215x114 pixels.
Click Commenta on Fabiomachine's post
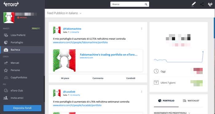click(x=98, y=78)
